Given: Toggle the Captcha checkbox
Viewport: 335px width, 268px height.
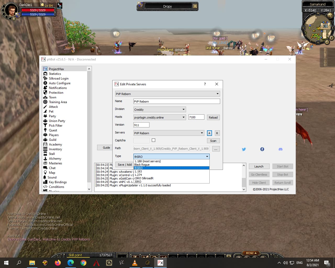Looking at the screenshot, I should point(153,140).
